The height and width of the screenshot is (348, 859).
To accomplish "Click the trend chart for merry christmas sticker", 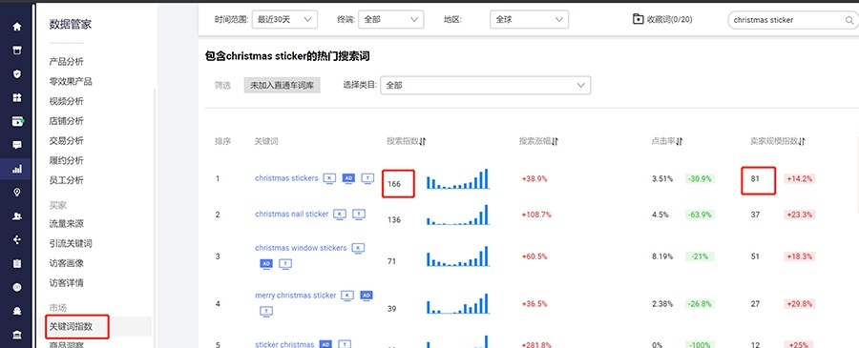I will (x=458, y=303).
